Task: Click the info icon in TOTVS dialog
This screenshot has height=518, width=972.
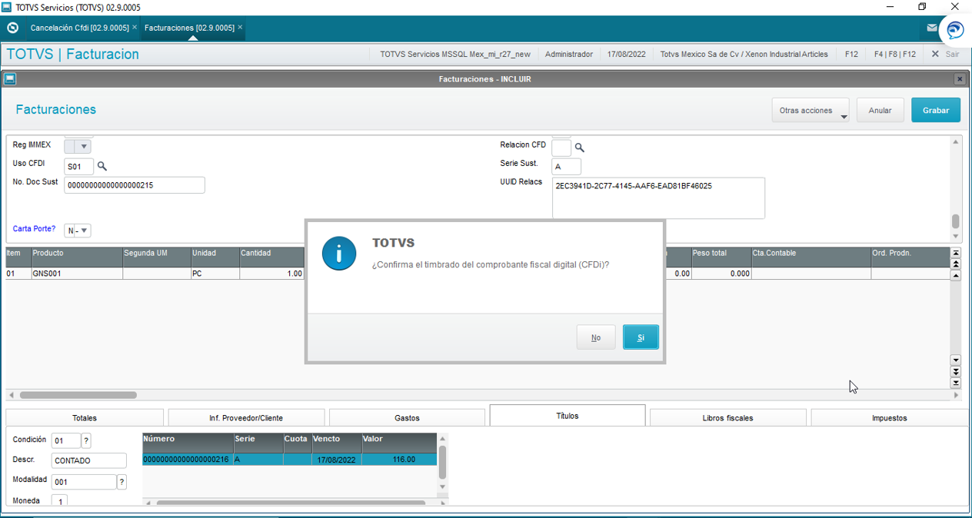Action: [x=339, y=253]
